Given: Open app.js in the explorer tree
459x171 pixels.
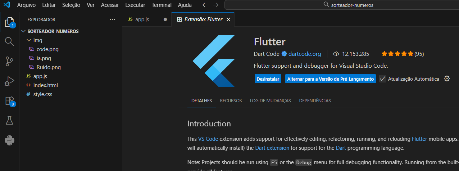Looking at the screenshot, I should point(40,76).
